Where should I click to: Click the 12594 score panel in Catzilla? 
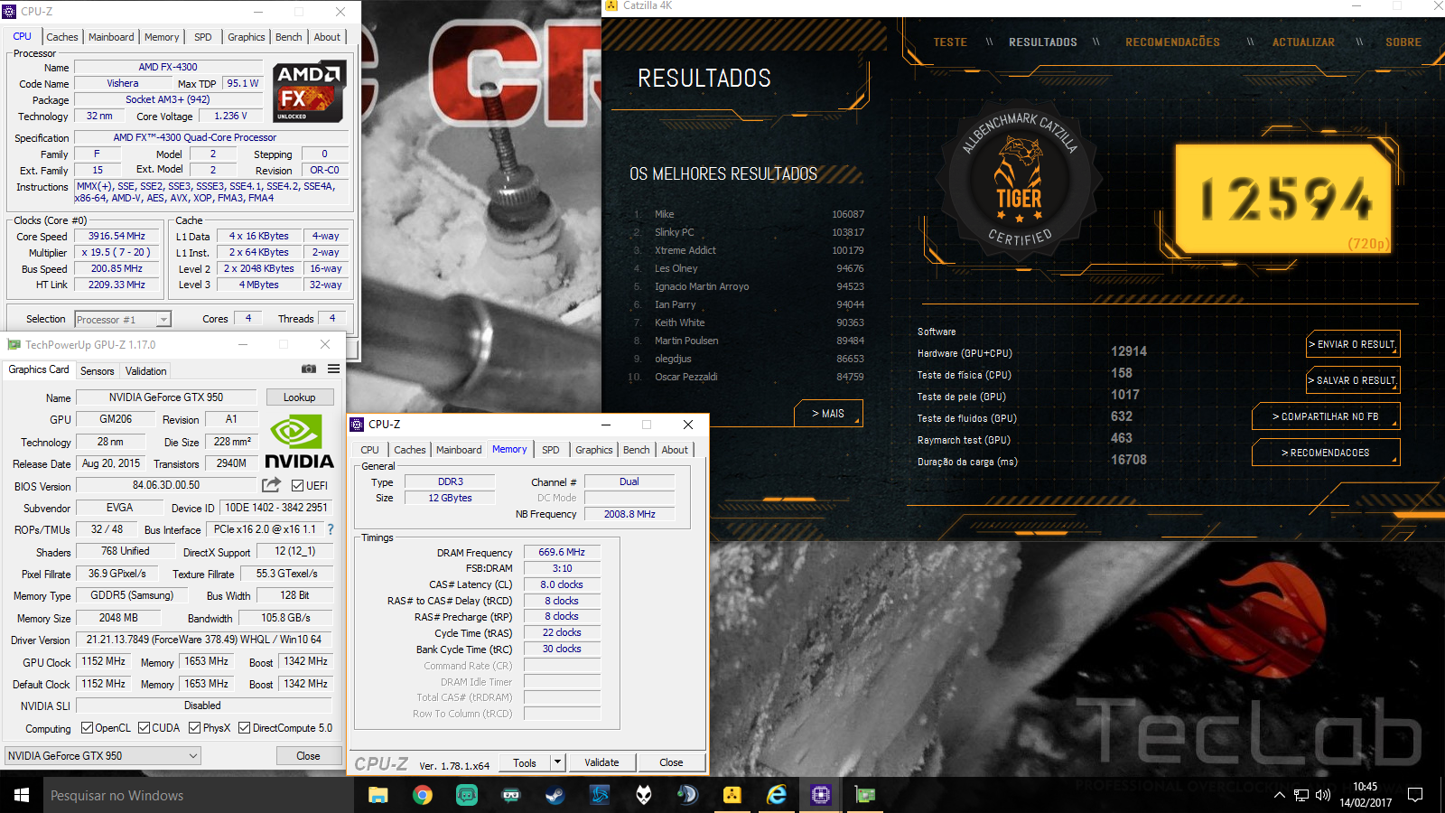[x=1283, y=199]
